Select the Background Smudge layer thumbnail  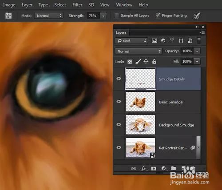click(x=140, y=125)
